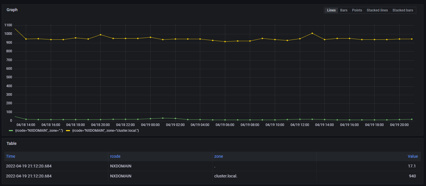
Task: Click the 04/19 20:00 x-axis label
Action: [399, 125]
